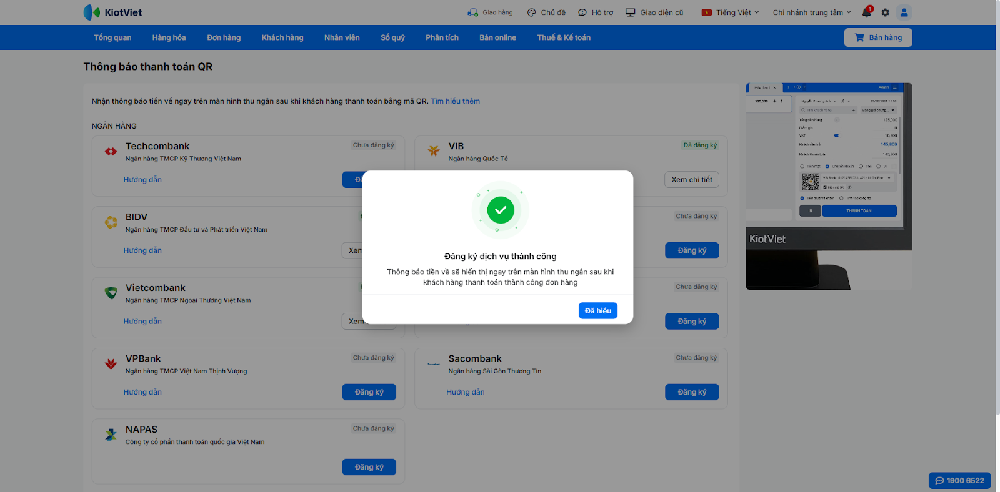The image size is (1000, 492).
Task: Open Hướng dẫn link for BIDV
Action: 142,250
